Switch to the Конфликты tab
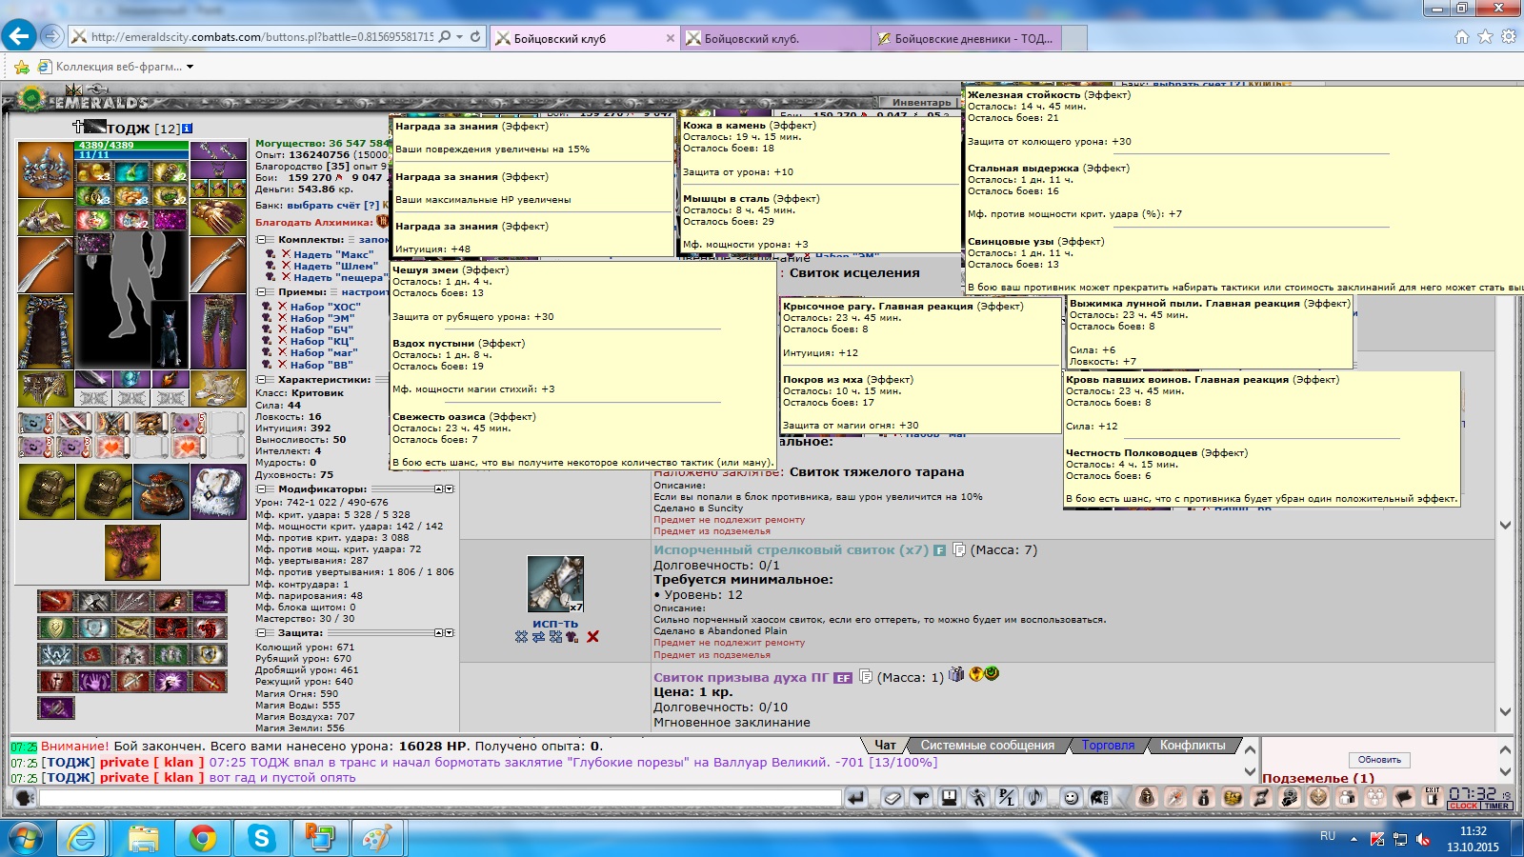The image size is (1524, 857). (1193, 746)
